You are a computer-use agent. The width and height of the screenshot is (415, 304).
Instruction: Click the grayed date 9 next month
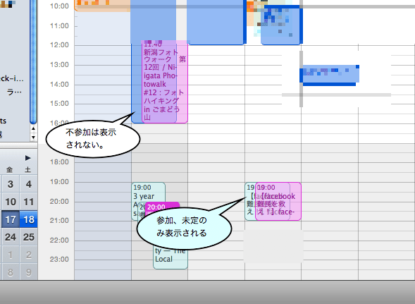pyautogui.click(x=29, y=272)
